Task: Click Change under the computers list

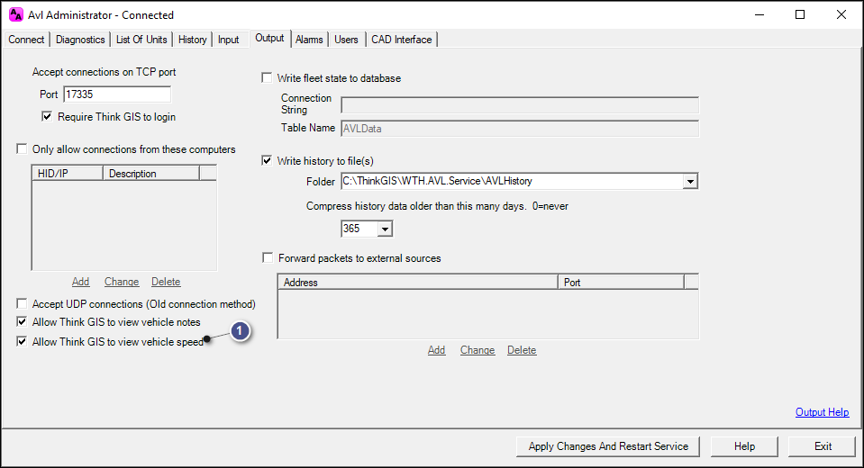Action: click(x=122, y=282)
